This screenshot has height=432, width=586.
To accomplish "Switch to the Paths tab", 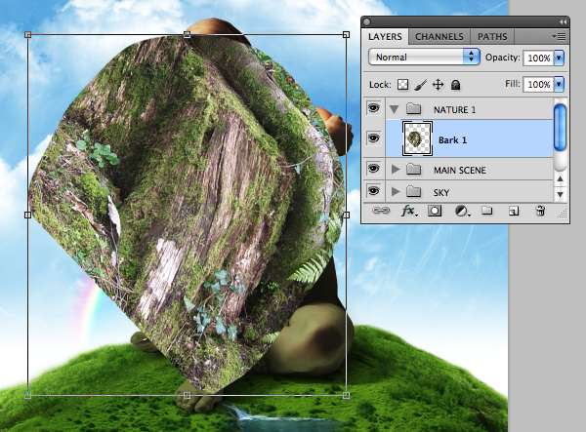I will pos(492,36).
